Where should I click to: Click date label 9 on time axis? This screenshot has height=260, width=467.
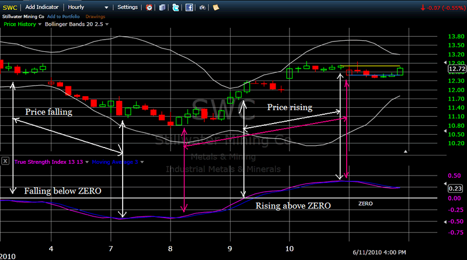[229, 249]
